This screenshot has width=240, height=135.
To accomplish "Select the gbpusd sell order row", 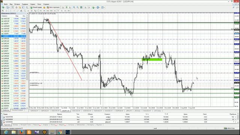I will click(x=119, y=122).
